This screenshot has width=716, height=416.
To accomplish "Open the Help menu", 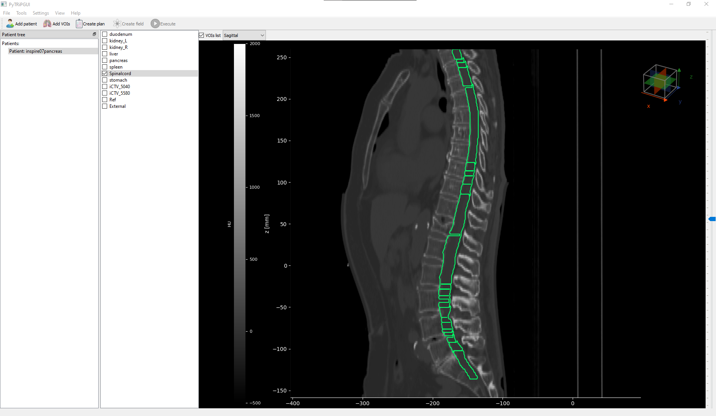I will point(76,13).
